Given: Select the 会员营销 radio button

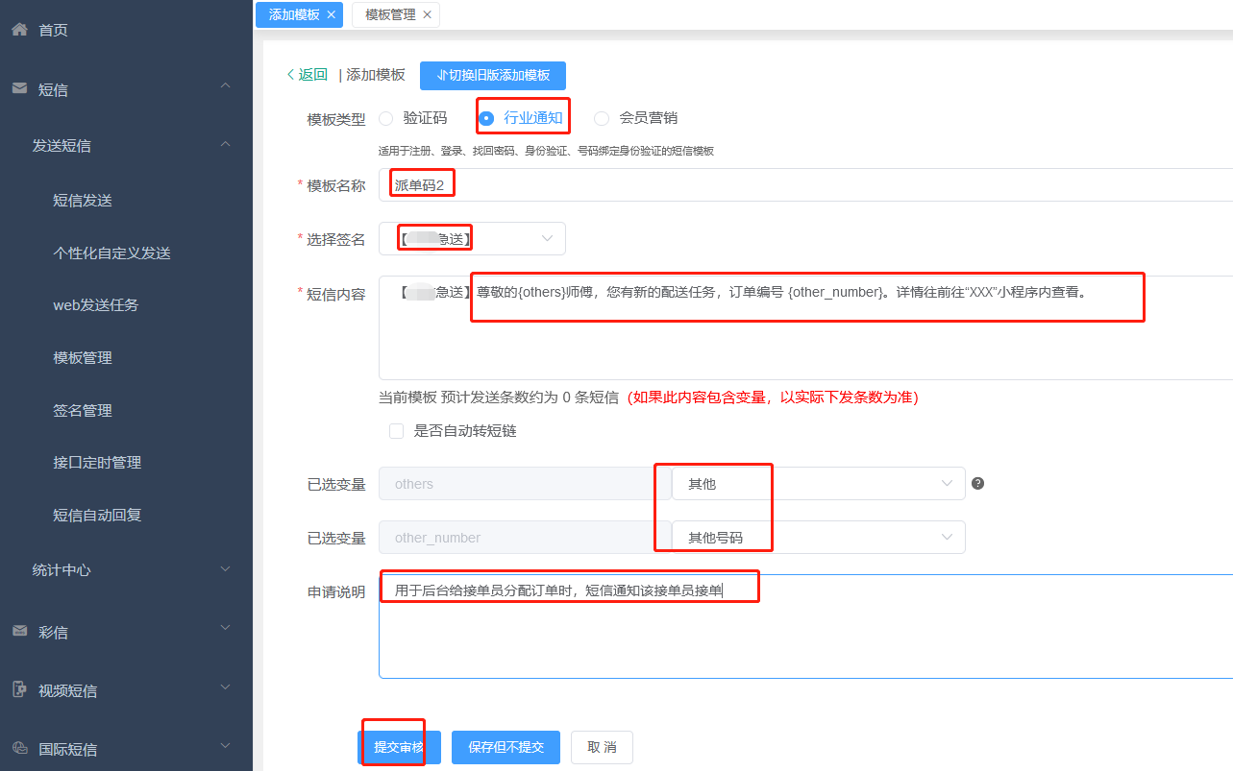Looking at the screenshot, I should (x=602, y=118).
